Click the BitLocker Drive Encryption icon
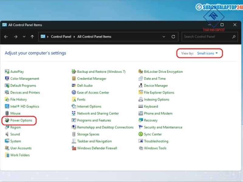This screenshot has width=243, height=182. tap(141, 72)
